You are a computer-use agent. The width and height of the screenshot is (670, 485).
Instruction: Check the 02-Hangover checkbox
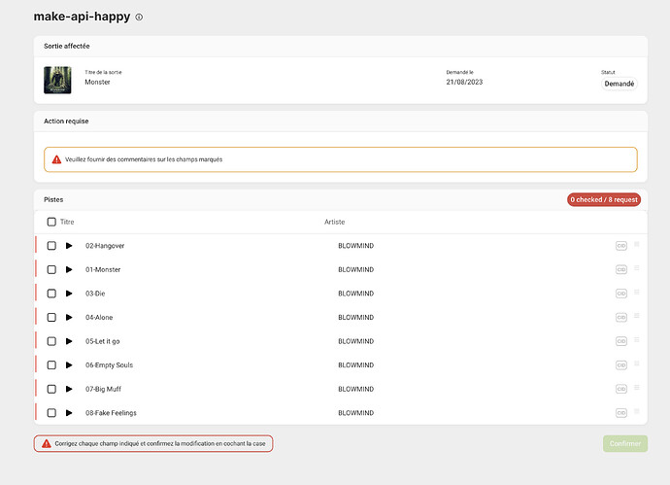click(x=51, y=246)
